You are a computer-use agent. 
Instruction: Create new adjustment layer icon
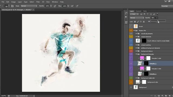[162, 96]
